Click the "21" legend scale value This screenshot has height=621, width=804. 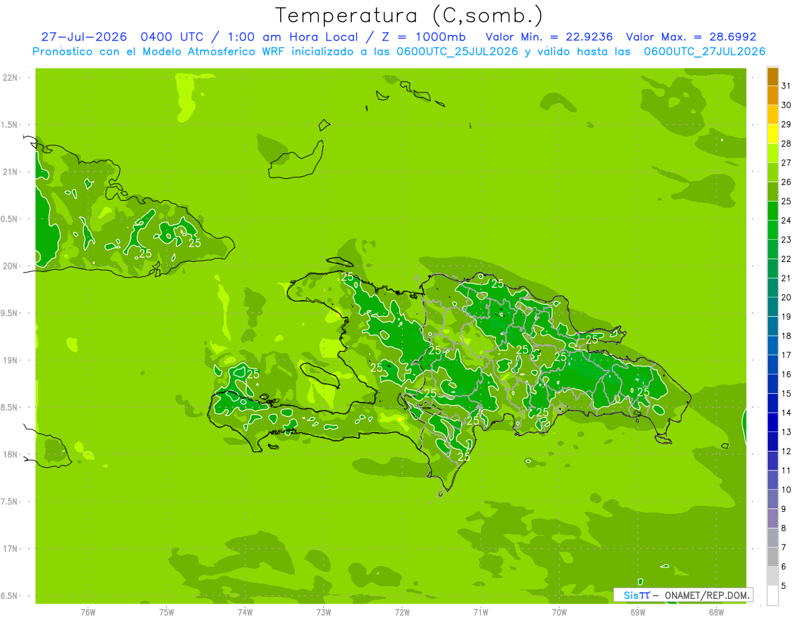pyautogui.click(x=787, y=278)
